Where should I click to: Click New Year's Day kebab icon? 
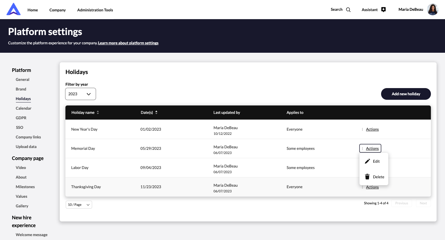[362, 129]
